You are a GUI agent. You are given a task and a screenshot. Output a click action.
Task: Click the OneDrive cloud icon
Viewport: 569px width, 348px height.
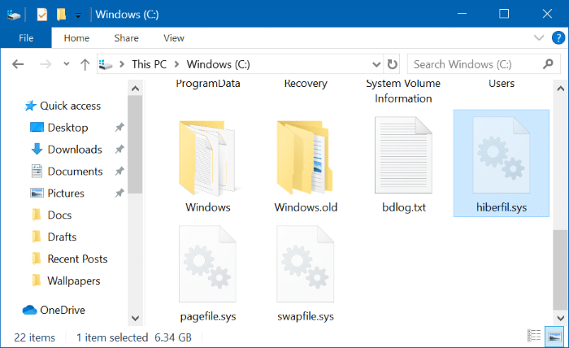(x=29, y=310)
